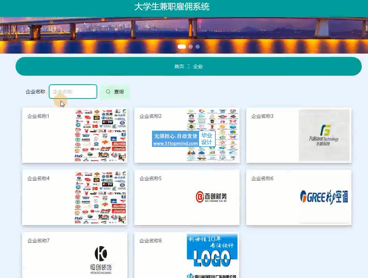This screenshot has width=368, height=278.
Task: Open the 企业名称6 company card title
Action: click(x=262, y=178)
